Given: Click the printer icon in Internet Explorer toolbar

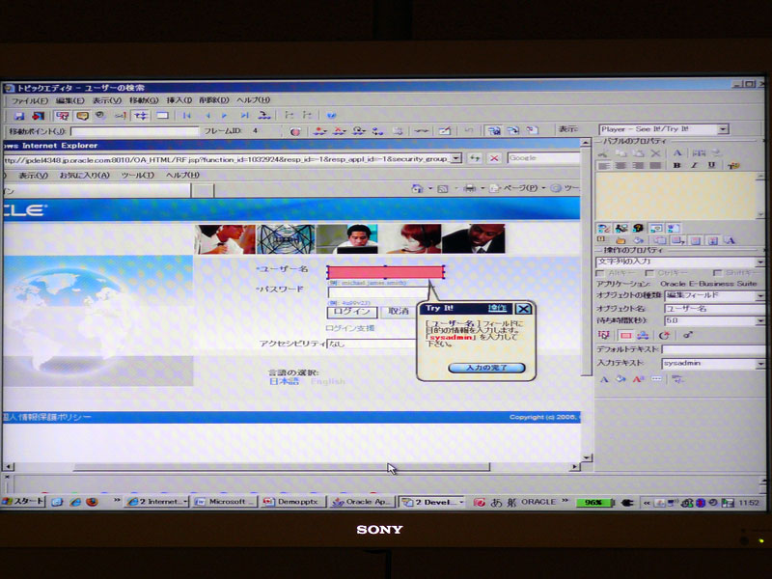Looking at the screenshot, I should pos(470,188).
